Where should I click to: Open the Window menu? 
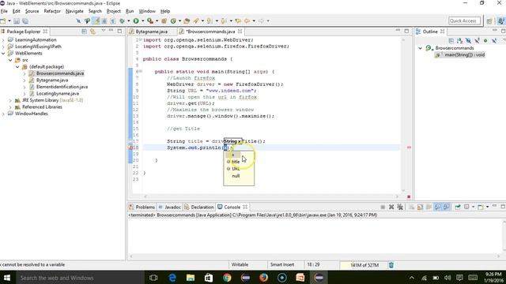pos(147,11)
